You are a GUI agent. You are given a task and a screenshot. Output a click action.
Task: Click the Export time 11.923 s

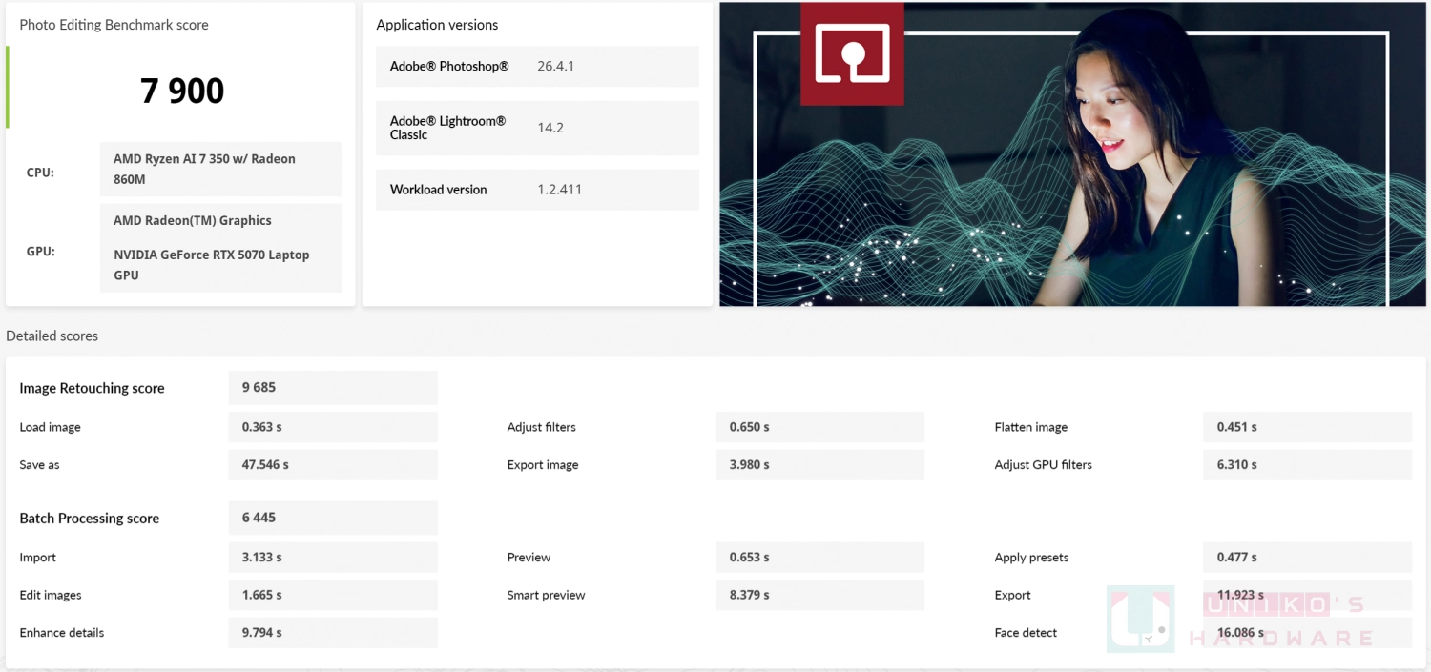[1307, 595]
